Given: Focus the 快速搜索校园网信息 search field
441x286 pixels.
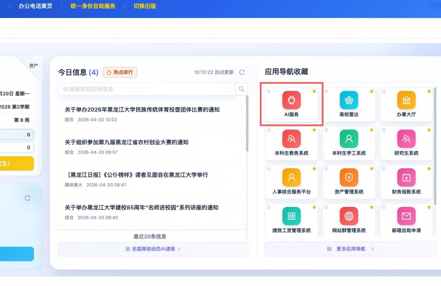Looking at the screenshot, I should 146,89.
